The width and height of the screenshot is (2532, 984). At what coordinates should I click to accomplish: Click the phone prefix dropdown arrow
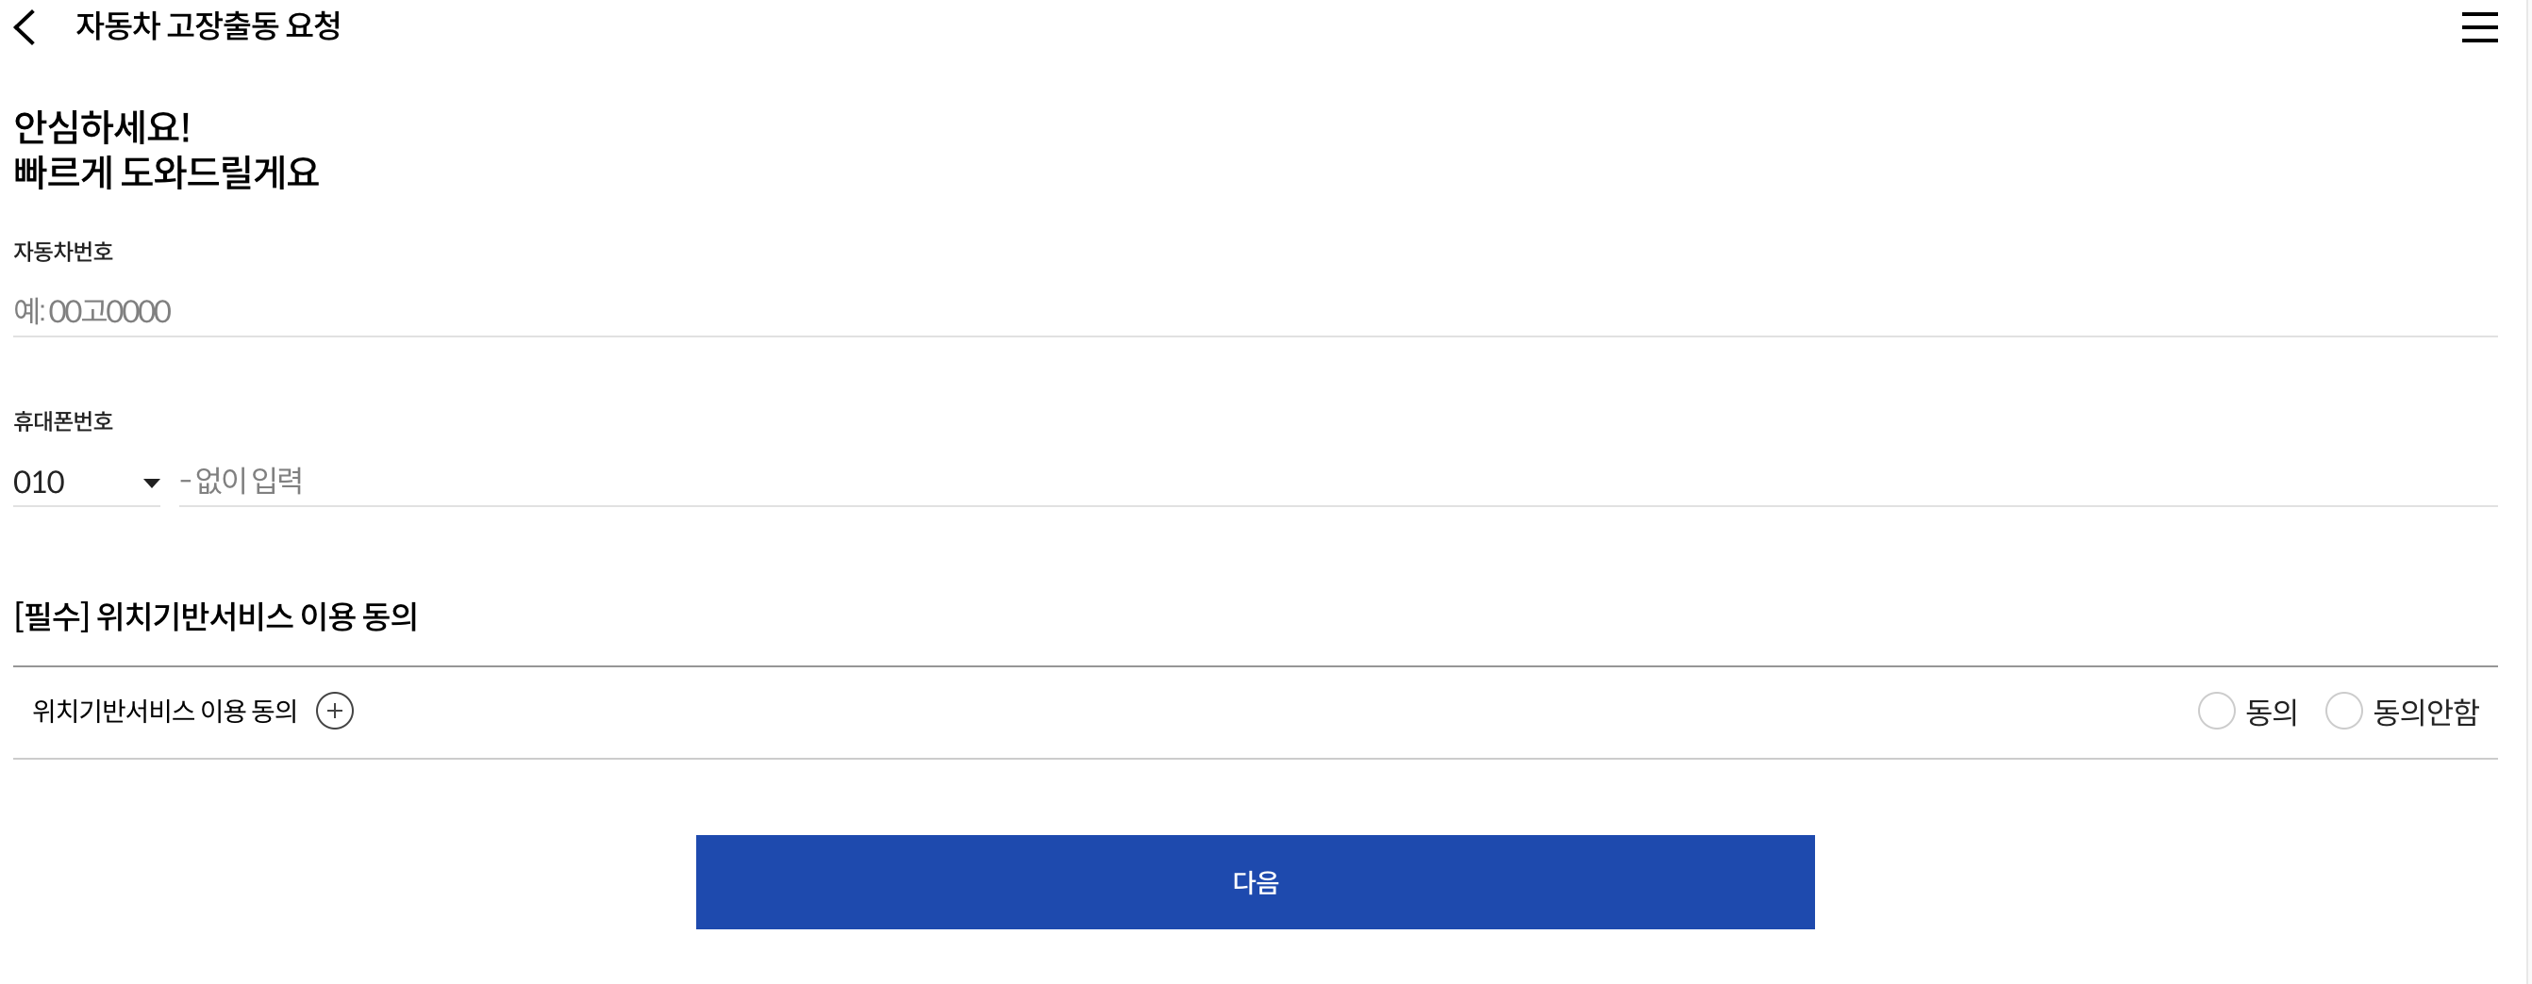[151, 484]
